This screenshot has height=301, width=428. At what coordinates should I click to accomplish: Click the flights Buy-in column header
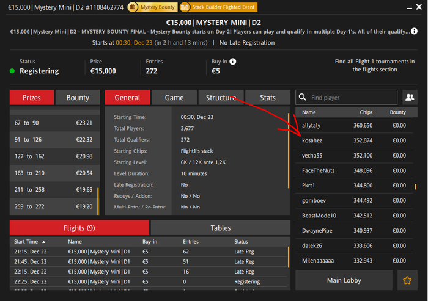(x=150, y=242)
